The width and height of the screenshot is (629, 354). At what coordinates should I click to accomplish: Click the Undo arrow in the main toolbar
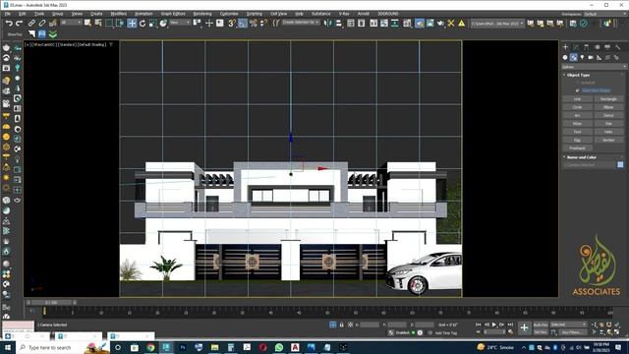[9, 24]
